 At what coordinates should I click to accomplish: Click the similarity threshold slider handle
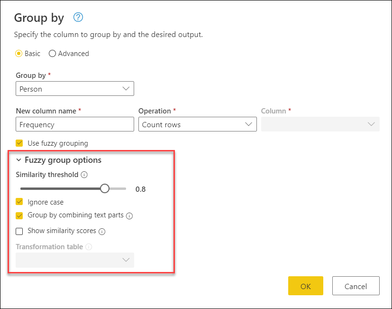tap(105, 188)
